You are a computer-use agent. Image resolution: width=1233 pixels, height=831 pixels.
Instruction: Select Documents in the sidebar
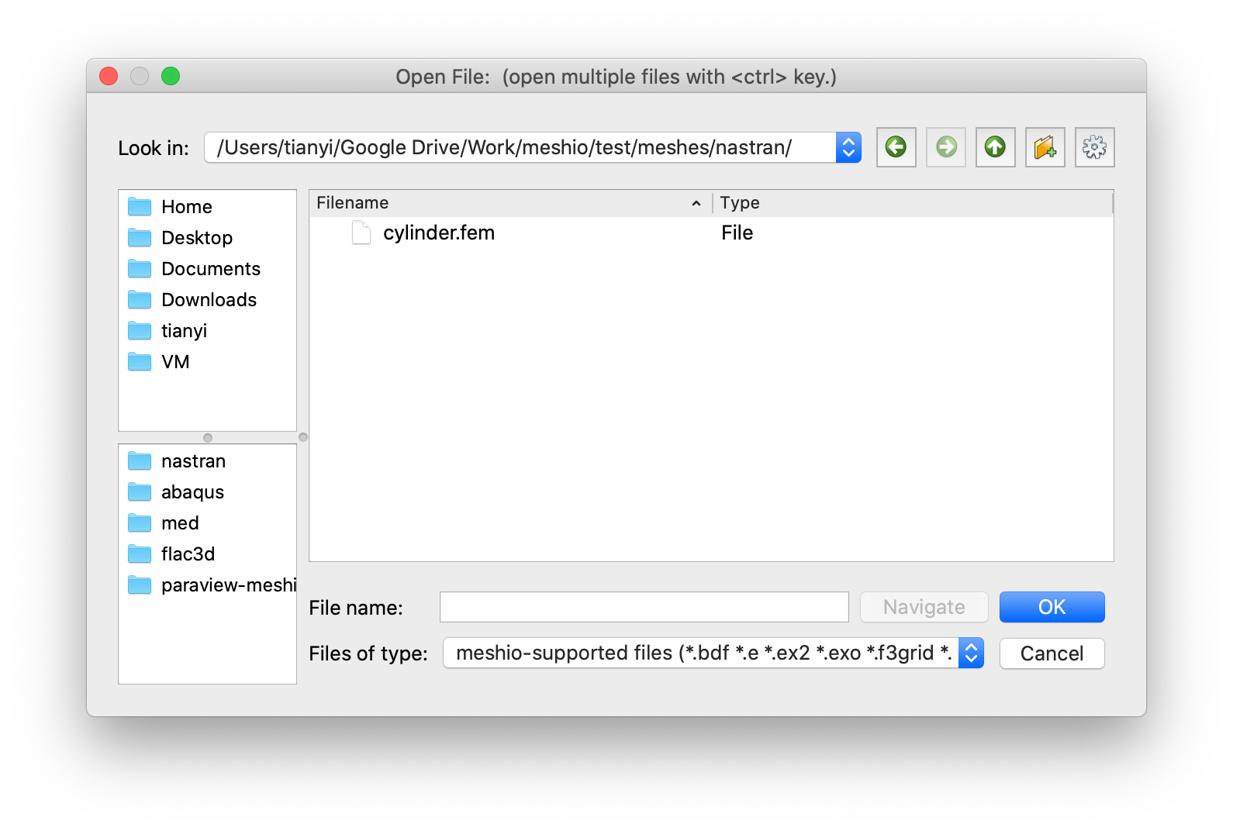tap(207, 269)
